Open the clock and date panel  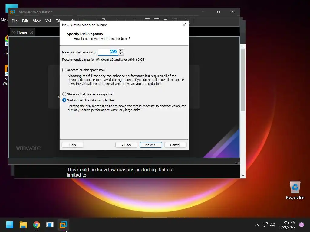[x=288, y=225]
